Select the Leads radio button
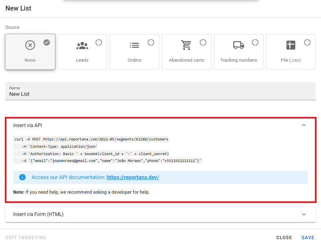Viewport: 321px width, 244px height. pyautogui.click(x=99, y=42)
